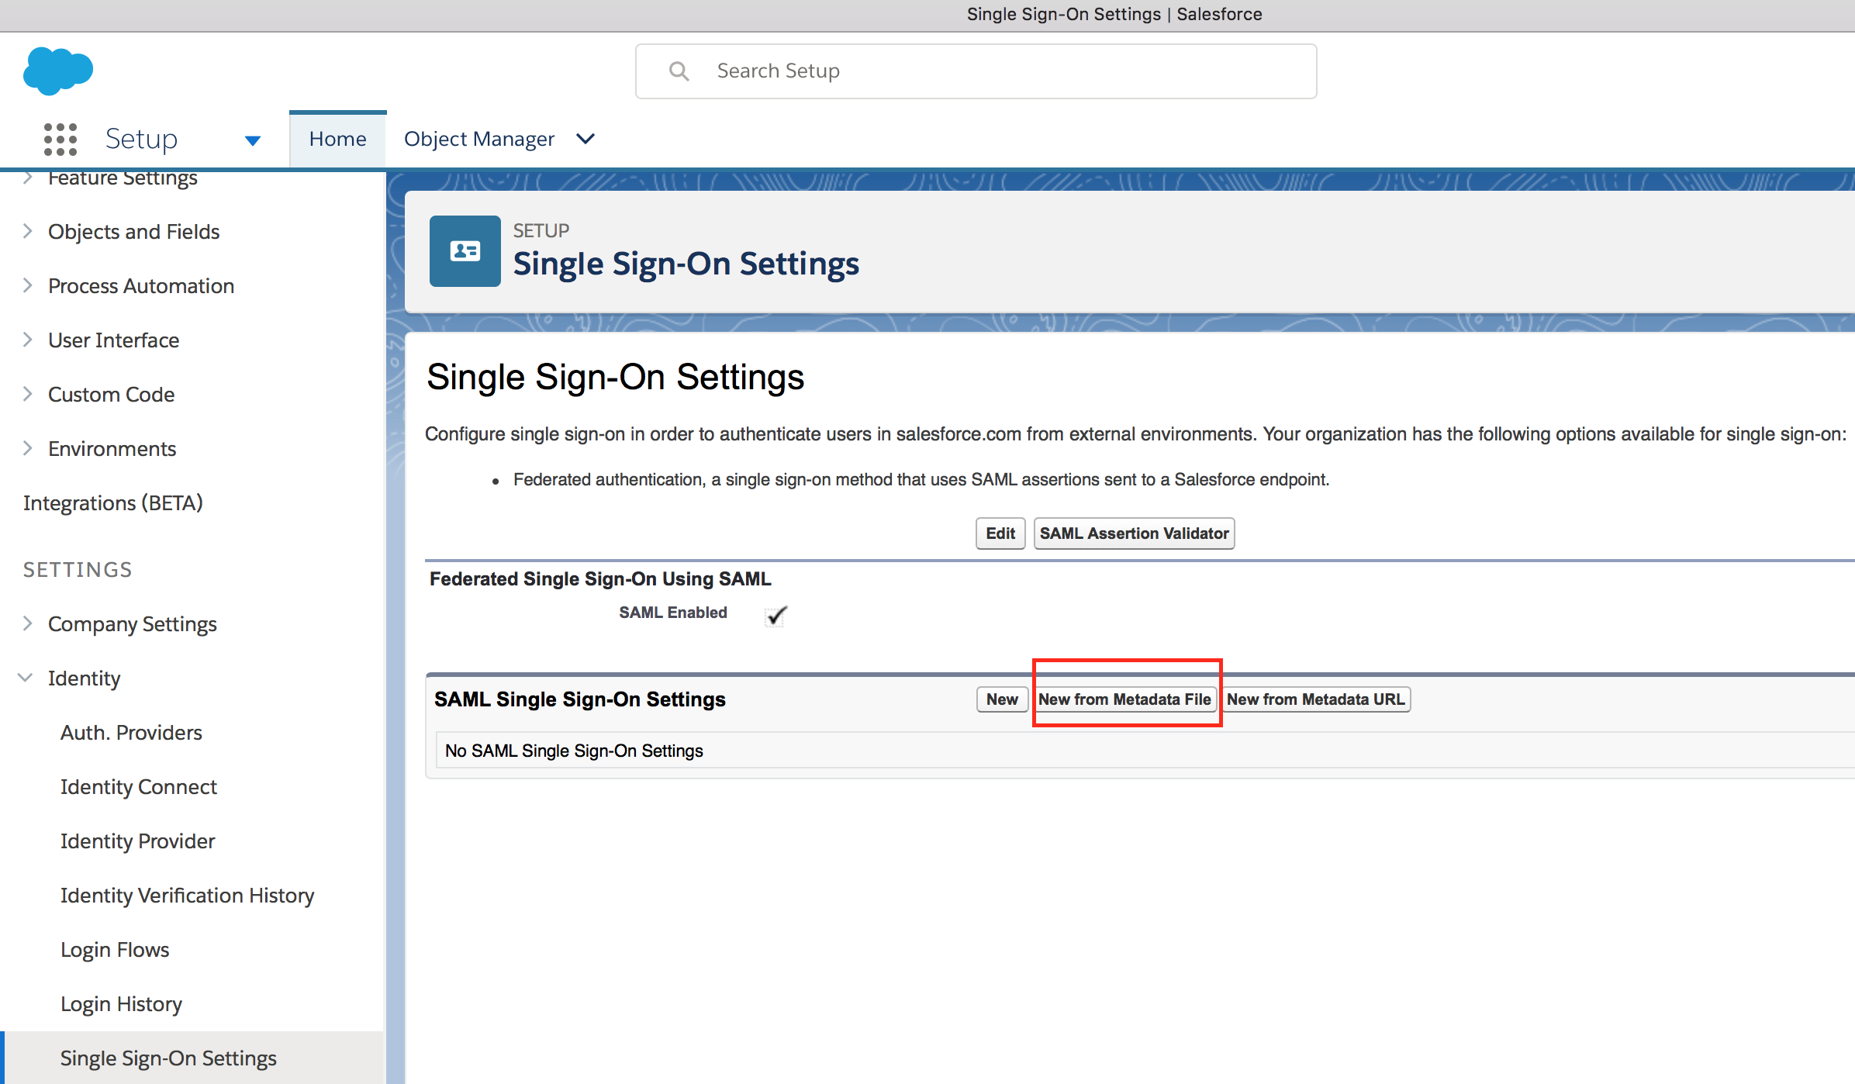Open the Setup app dropdown arrow
The height and width of the screenshot is (1084, 1855).
click(252, 140)
